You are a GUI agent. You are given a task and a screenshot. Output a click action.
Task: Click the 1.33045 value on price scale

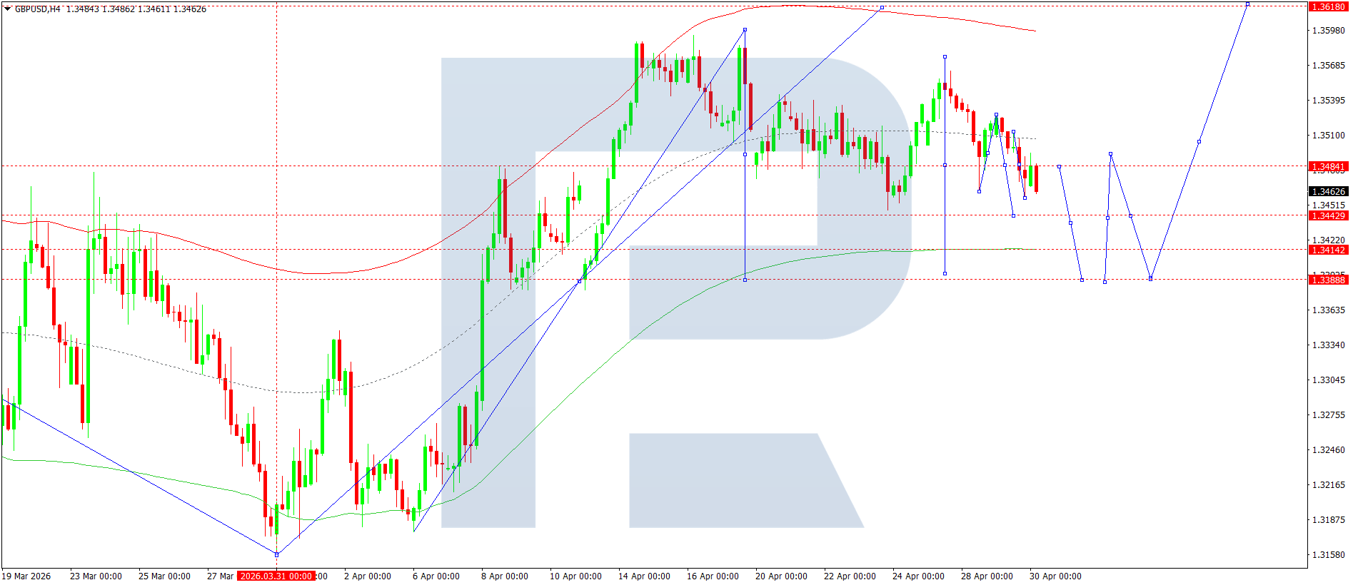point(1328,380)
